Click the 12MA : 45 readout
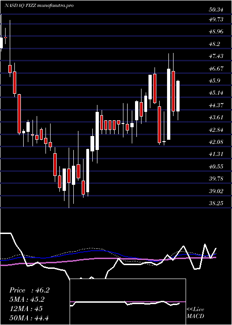 point(26,309)
